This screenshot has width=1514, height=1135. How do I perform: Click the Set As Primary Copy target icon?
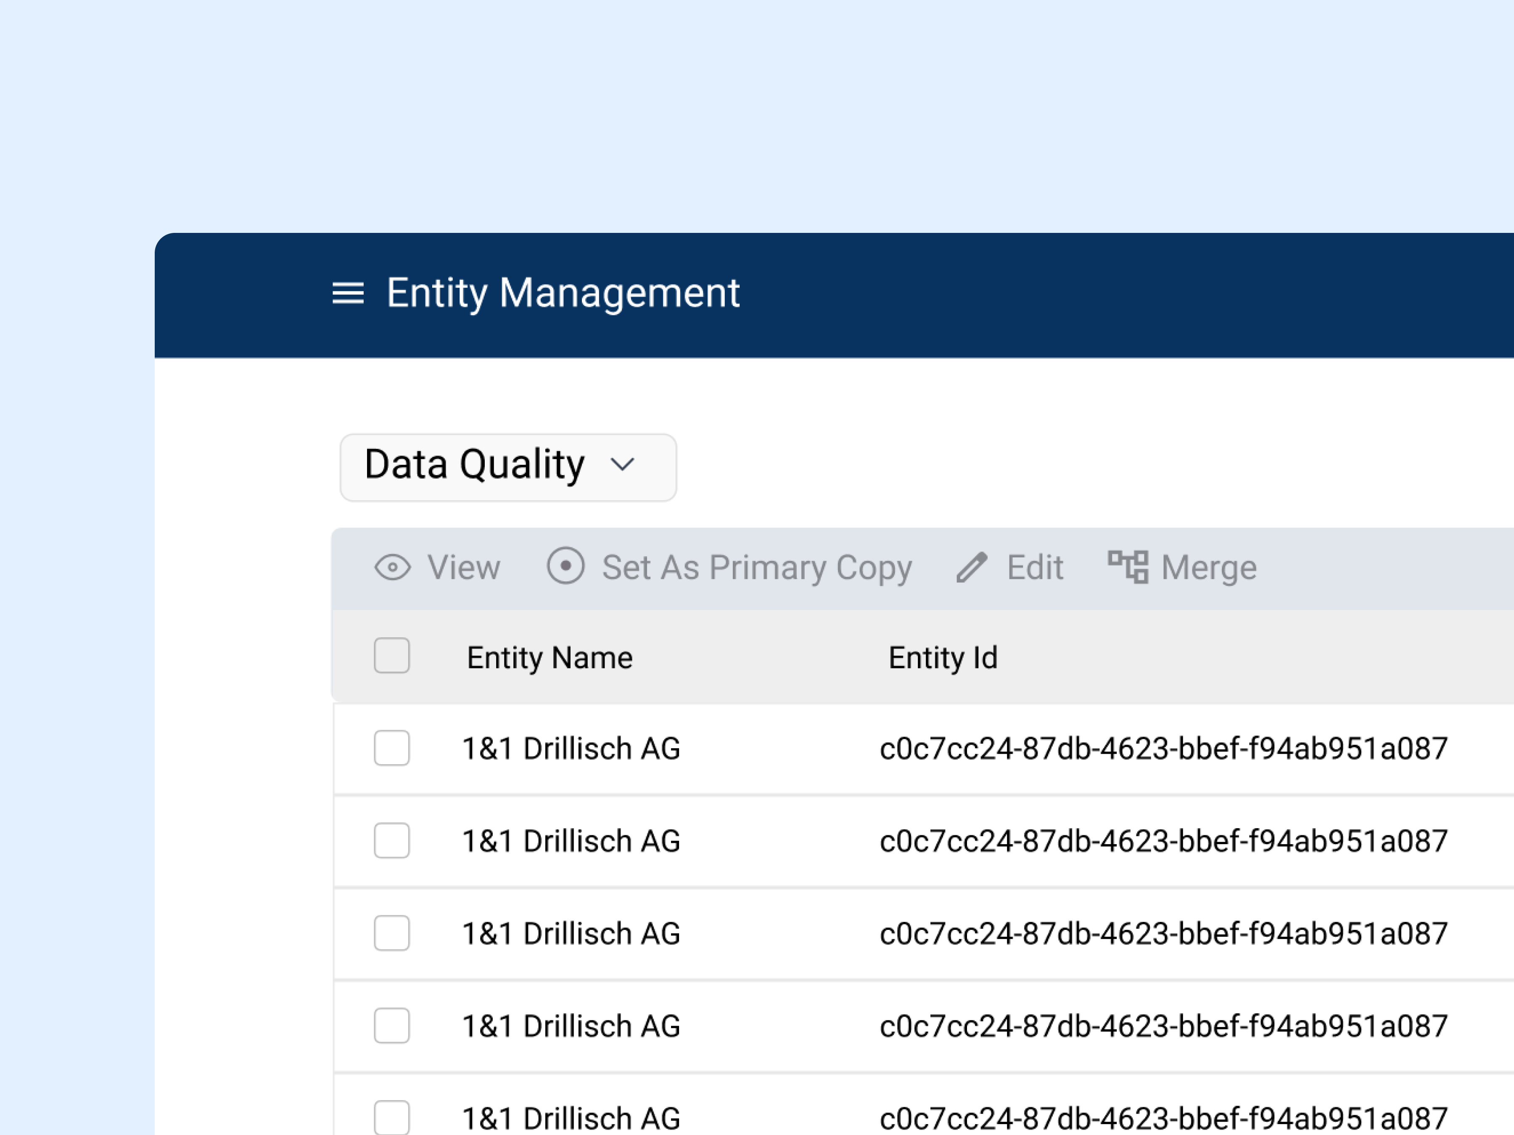(x=565, y=566)
